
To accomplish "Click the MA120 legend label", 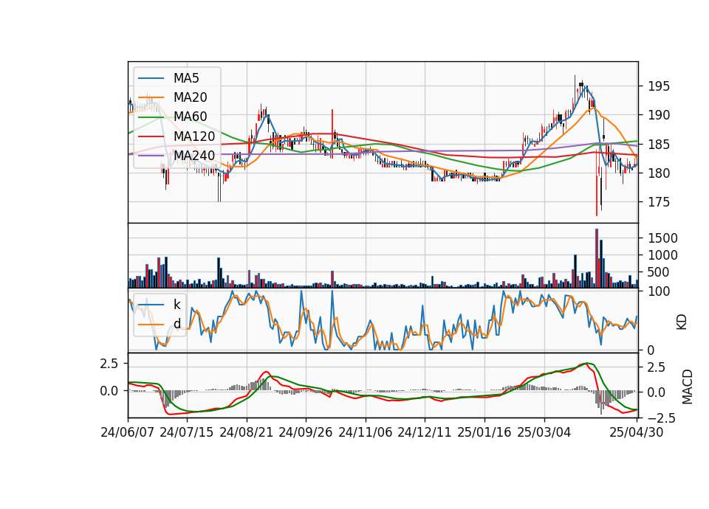I will click(194, 136).
